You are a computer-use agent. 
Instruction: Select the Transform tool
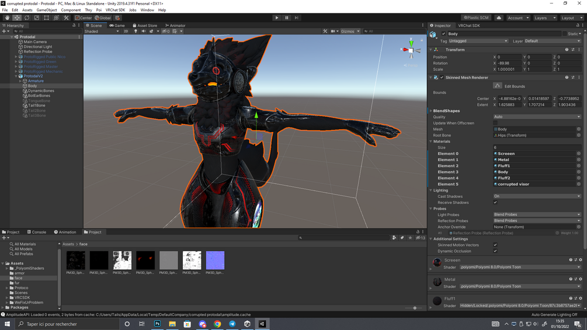pyautogui.click(x=56, y=18)
